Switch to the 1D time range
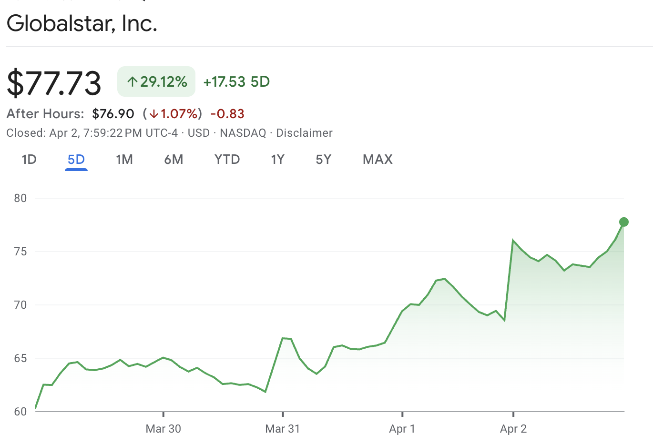 29,160
